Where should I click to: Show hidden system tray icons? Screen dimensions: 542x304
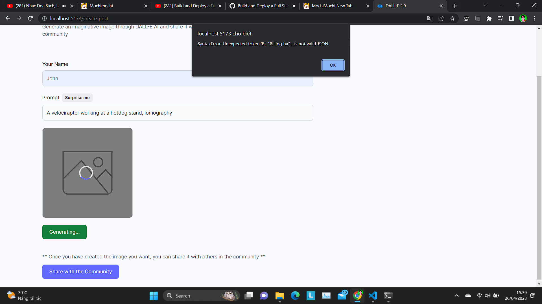pyautogui.click(x=456, y=296)
